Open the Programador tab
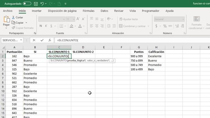 (x=151, y=11)
